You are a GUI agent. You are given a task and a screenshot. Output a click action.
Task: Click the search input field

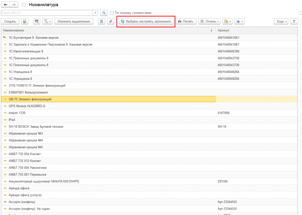[x=47, y=13]
